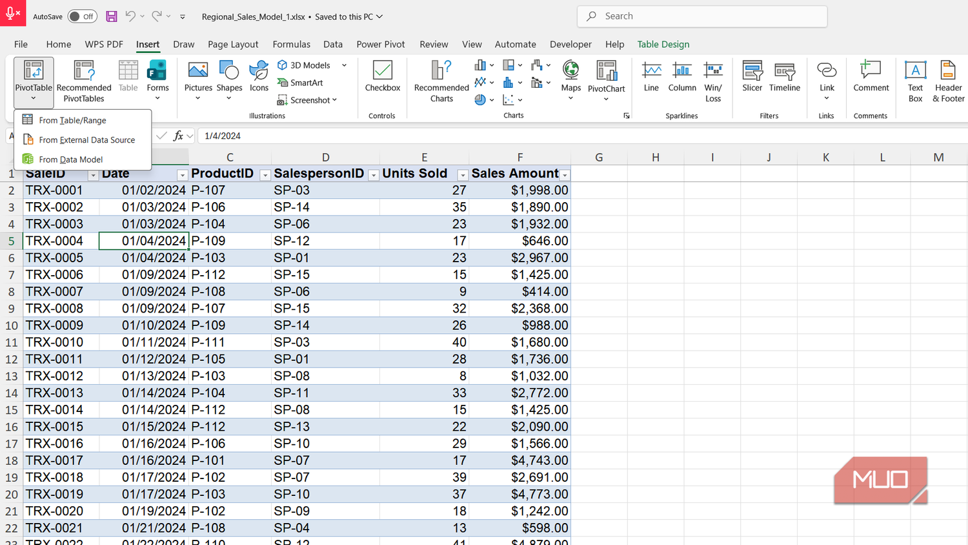Choose From Data Model
968x545 pixels.
pos(83,159)
